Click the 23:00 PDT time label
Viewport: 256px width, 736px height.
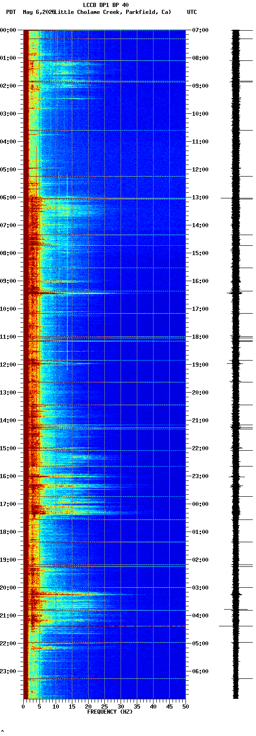point(8,671)
